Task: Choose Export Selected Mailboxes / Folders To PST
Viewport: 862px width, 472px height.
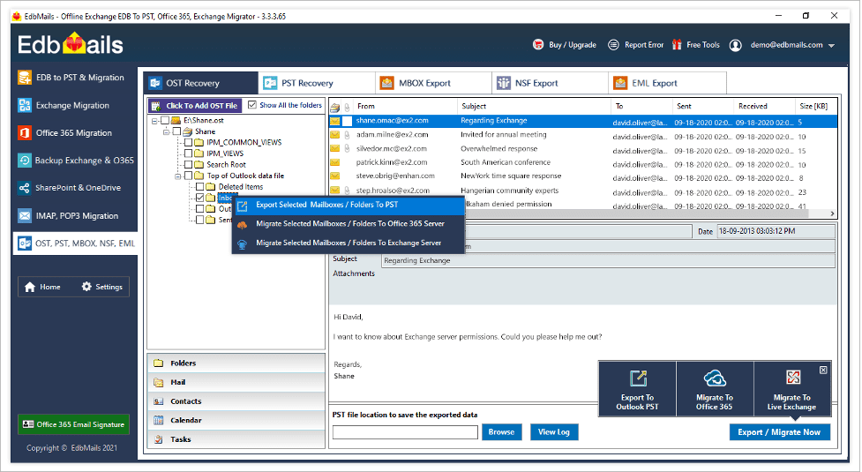Action: 349,205
